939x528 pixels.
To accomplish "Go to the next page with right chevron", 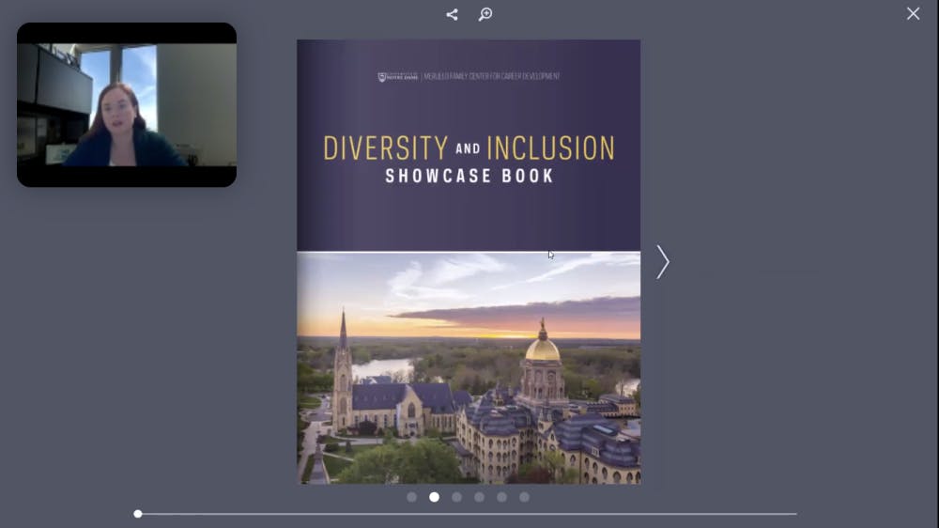I will (x=662, y=262).
